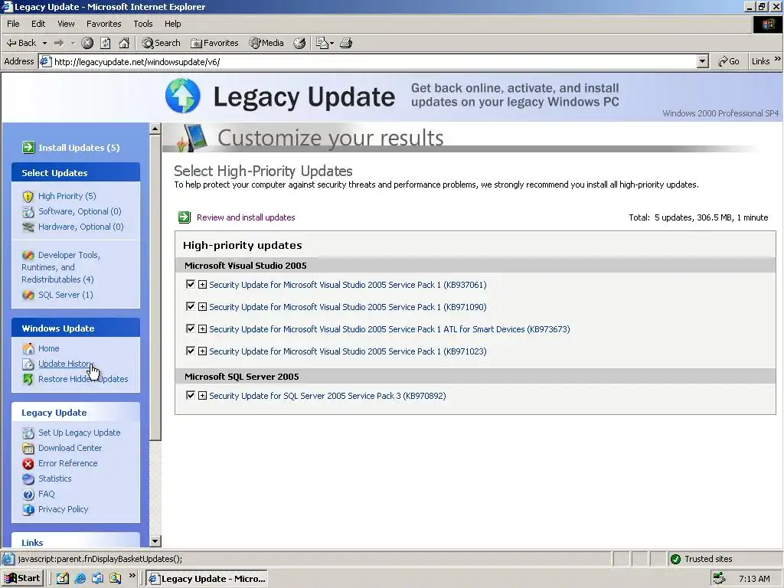Screen dimensions: 784x588
Task: Uncheck the KB971023 update checkbox
Action: [190, 351]
